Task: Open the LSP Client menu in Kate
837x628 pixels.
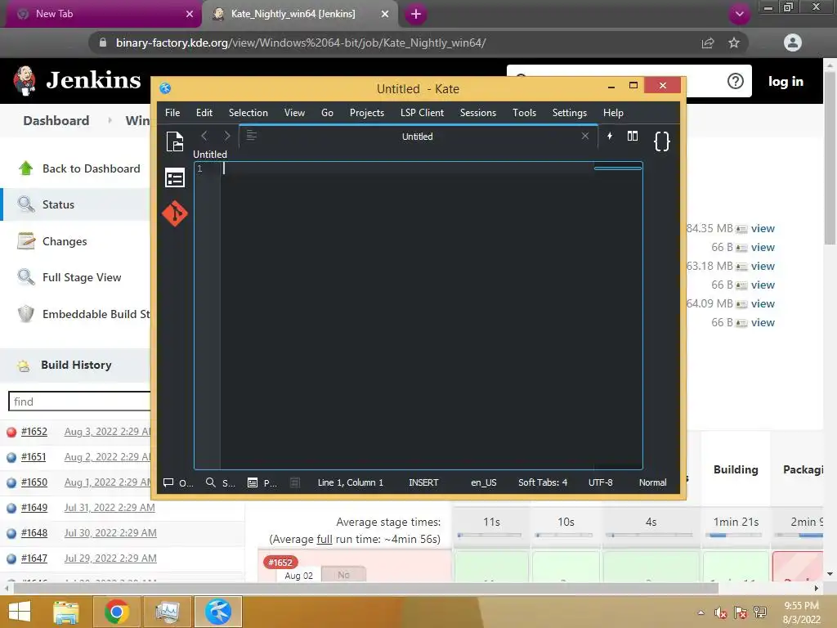Action: tap(423, 113)
